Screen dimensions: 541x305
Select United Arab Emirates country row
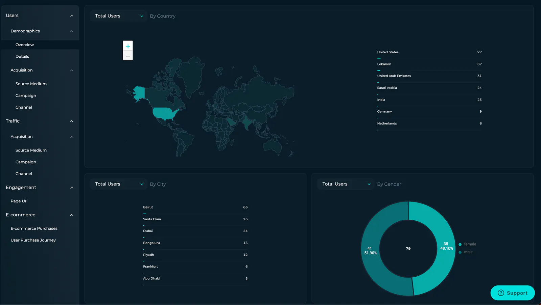pos(429,76)
